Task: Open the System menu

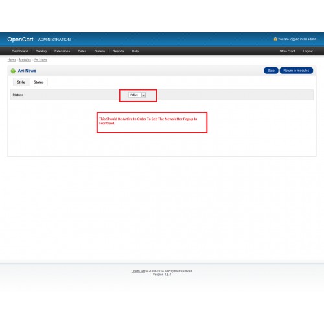Action: coord(100,51)
